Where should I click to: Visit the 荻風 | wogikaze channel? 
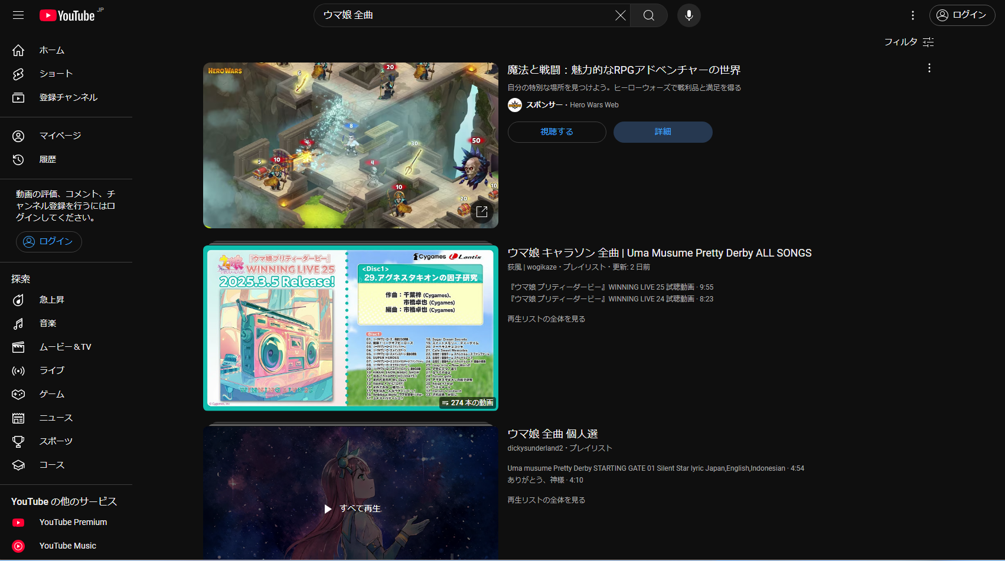[532, 267]
